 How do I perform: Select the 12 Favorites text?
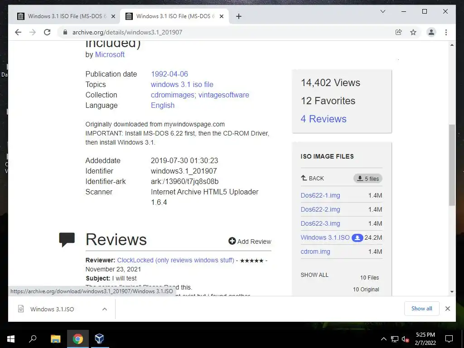pos(328,101)
